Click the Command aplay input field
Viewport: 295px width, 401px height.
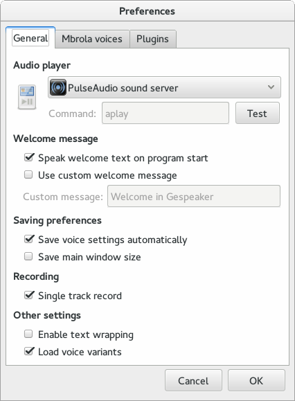click(166, 114)
